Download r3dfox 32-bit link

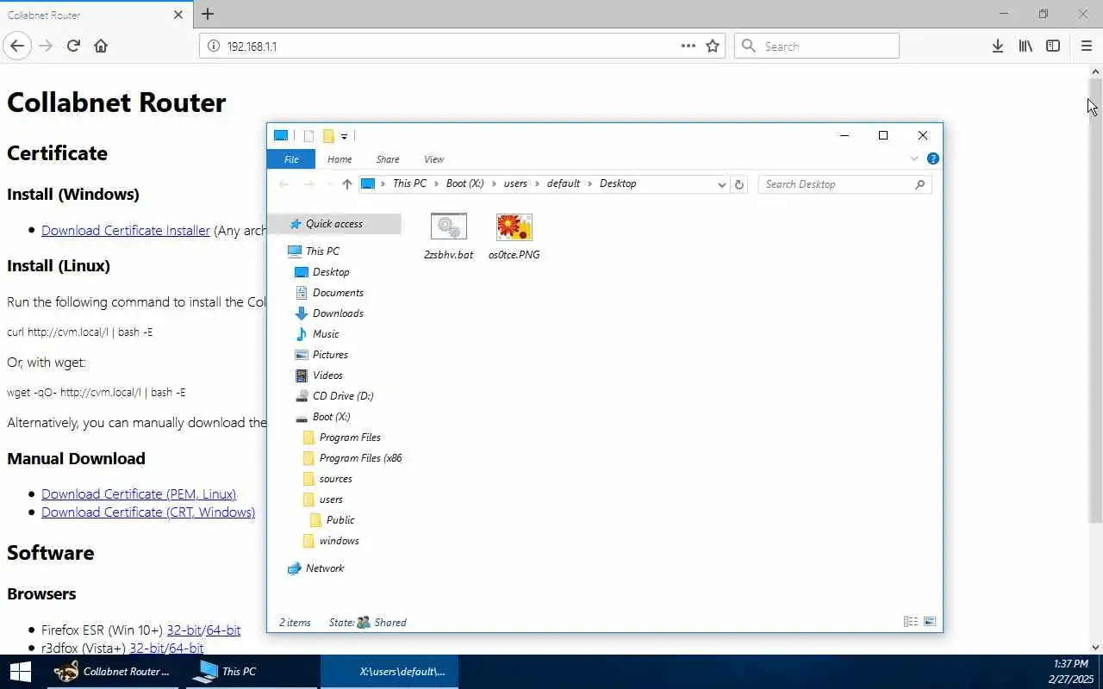pos(146,648)
